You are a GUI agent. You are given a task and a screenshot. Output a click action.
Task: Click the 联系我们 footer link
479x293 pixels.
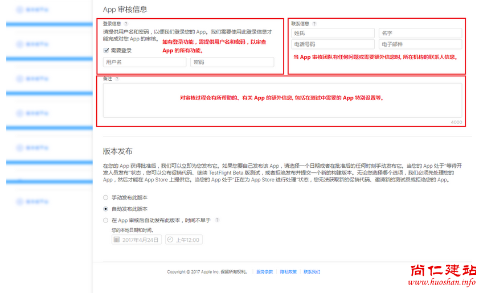coord(312,272)
